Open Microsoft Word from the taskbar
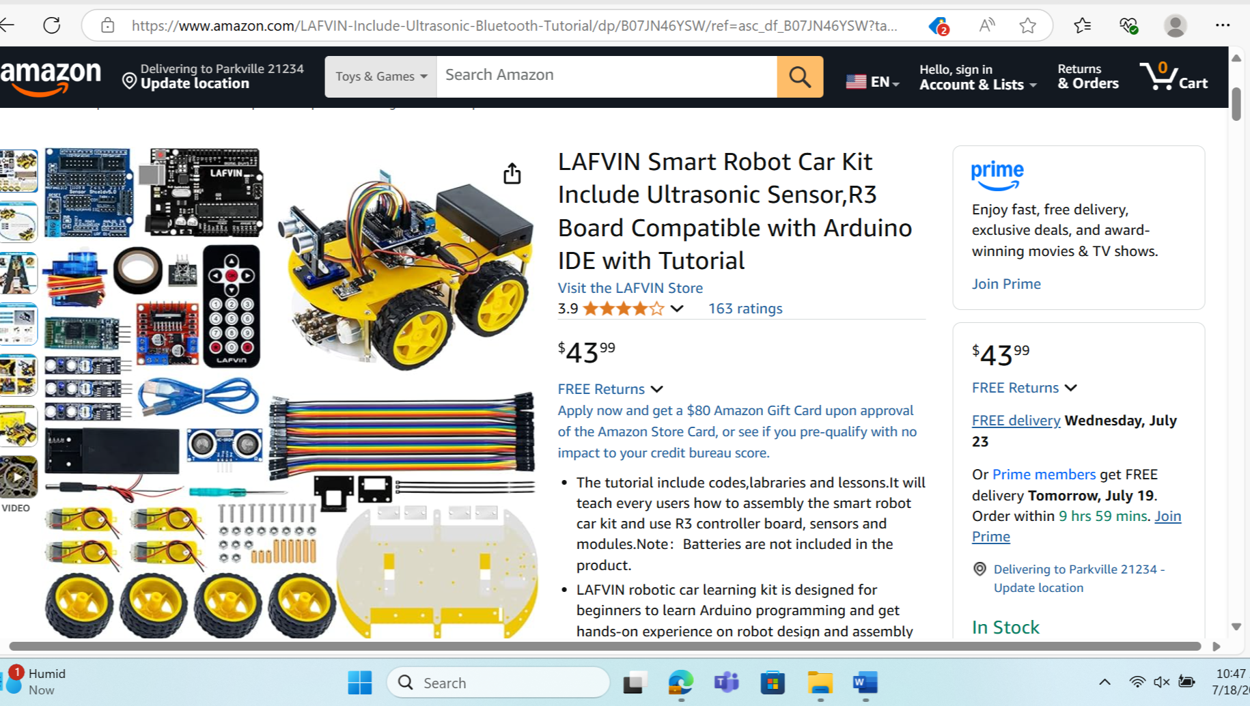This screenshot has height=706, width=1250. click(865, 682)
